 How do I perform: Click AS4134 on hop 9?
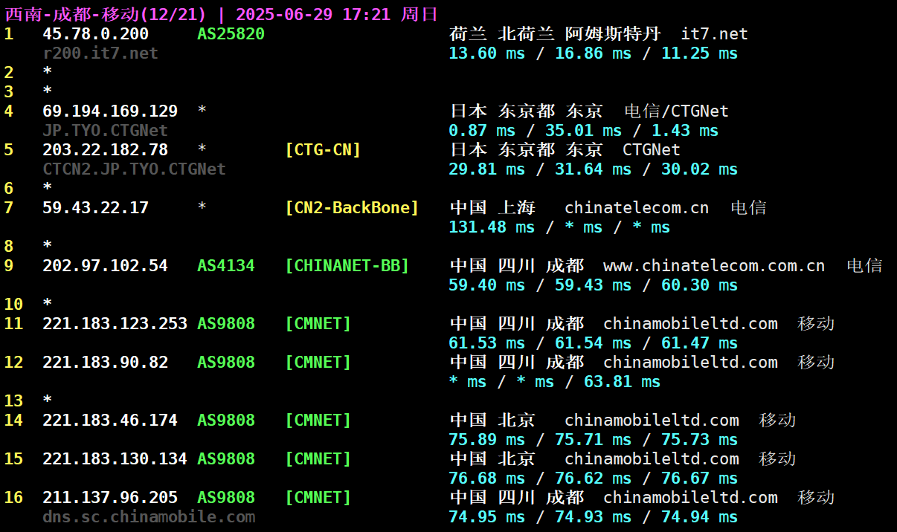point(226,266)
